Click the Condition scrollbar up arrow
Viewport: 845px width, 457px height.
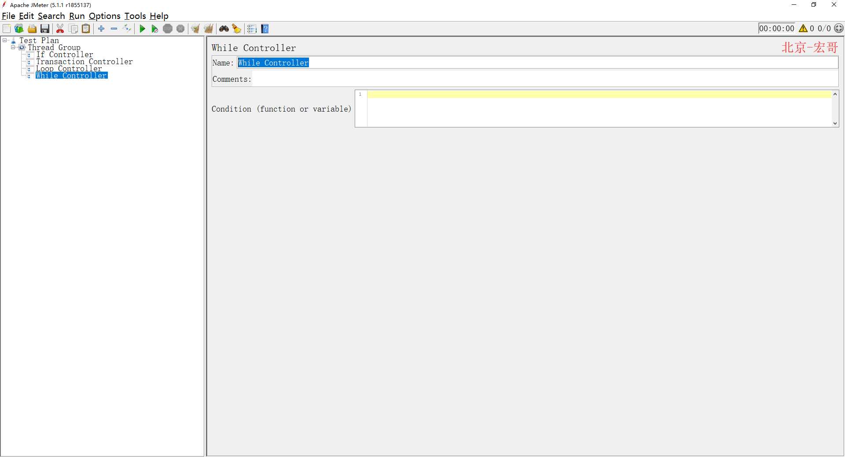coord(835,94)
